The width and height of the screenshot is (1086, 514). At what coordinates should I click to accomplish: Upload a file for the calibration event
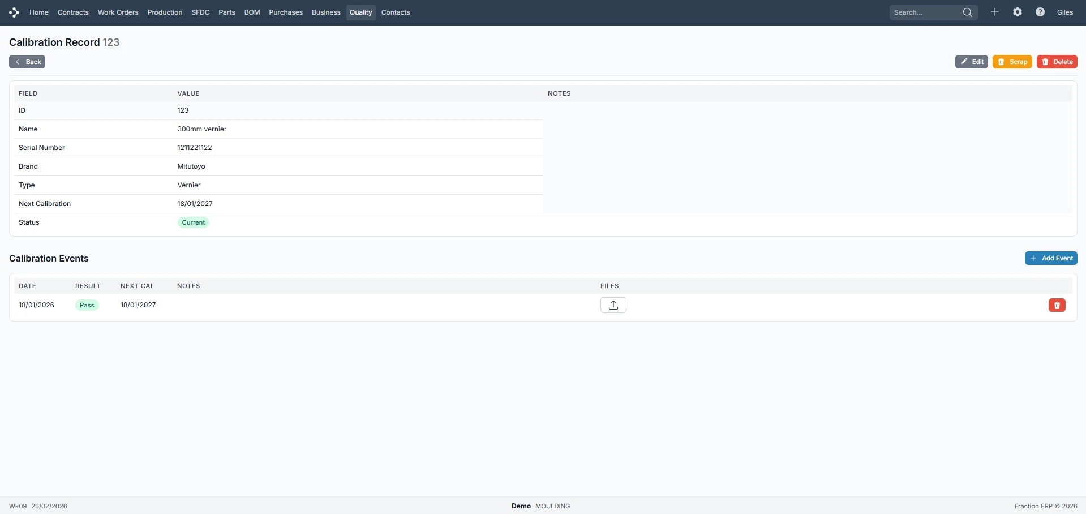tap(613, 305)
